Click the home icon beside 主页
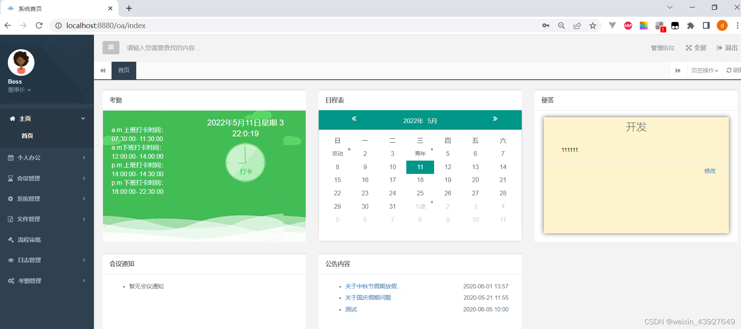 (x=13, y=118)
